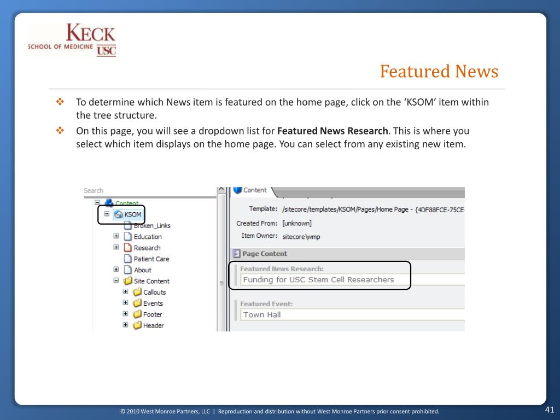
Task: Click the Site Content folder icon
Action: [x=128, y=281]
